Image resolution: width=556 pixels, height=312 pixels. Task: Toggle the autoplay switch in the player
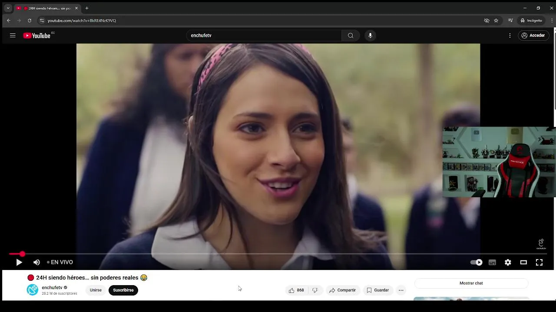point(477,262)
